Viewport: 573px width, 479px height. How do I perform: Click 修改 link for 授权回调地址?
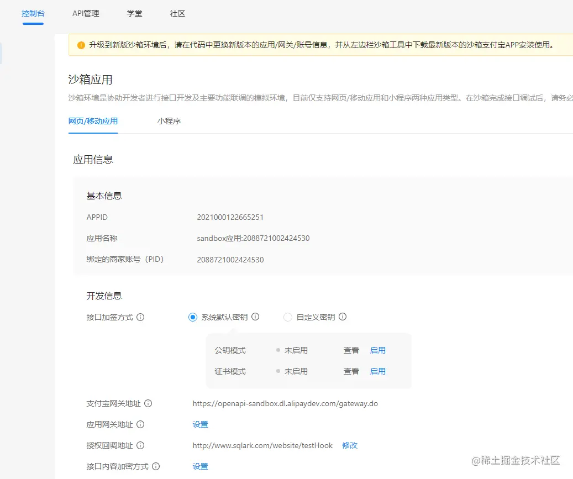[350, 445]
